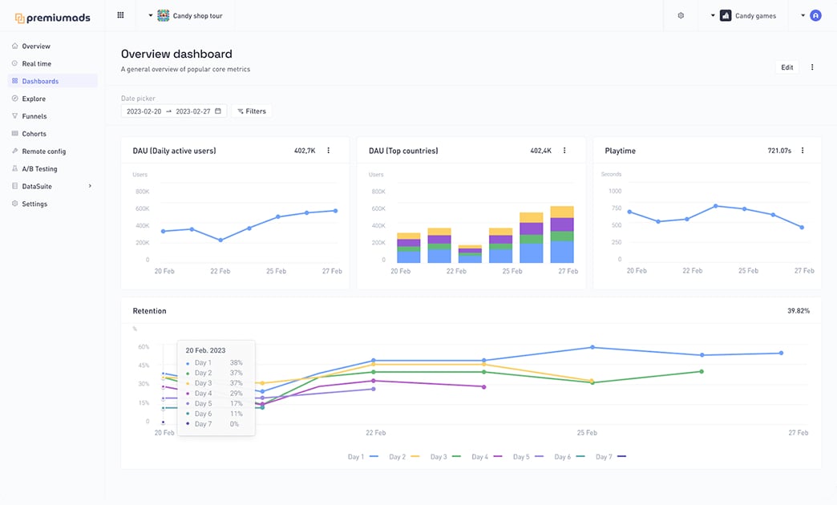Open the Filters button
Image resolution: width=837 pixels, height=505 pixels.
(x=252, y=111)
